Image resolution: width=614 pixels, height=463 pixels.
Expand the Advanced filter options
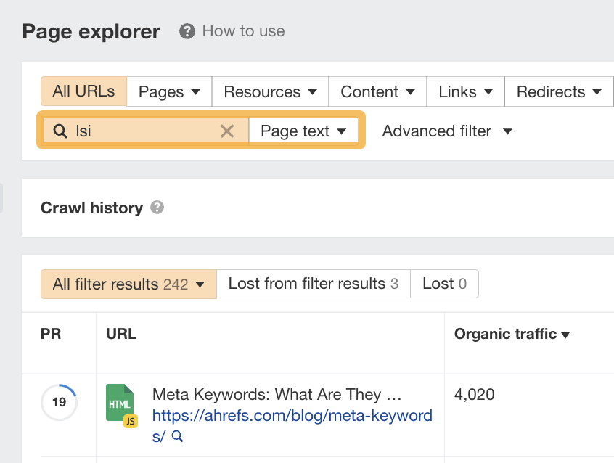446,131
